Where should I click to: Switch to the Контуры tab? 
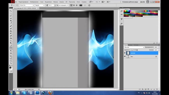[x=136, y=45]
